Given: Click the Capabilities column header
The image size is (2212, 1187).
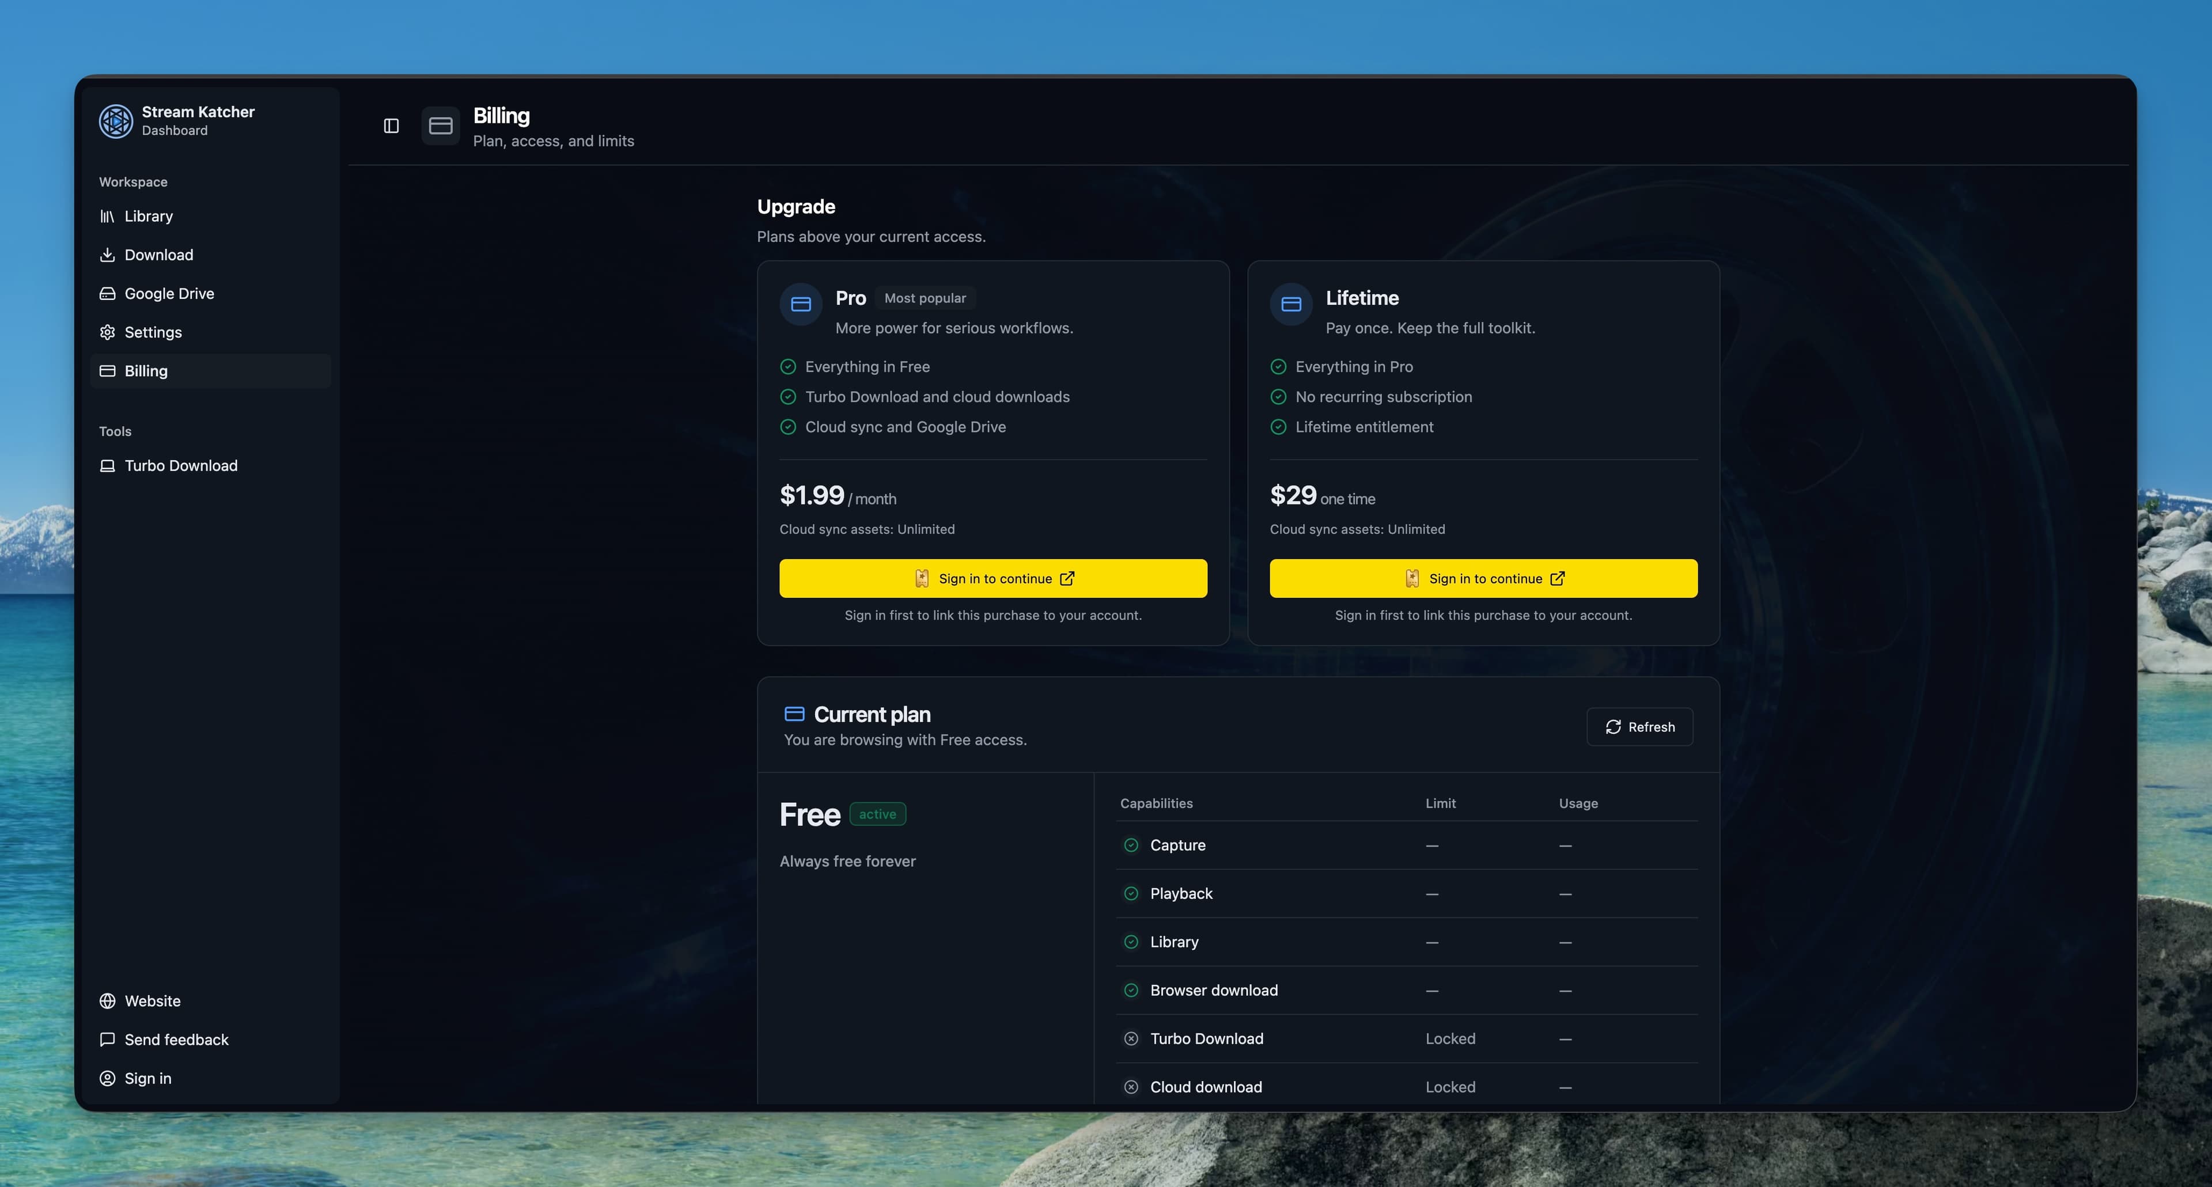Looking at the screenshot, I should pyautogui.click(x=1156, y=804).
